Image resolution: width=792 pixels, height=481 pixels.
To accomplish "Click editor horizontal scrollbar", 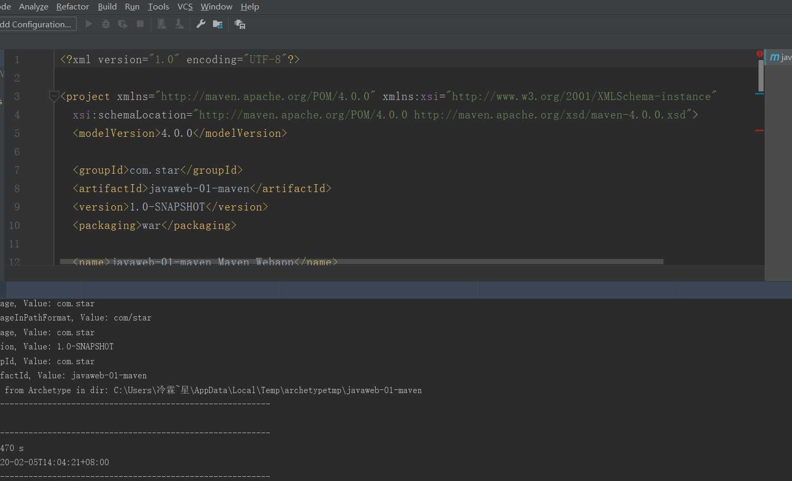I will tap(361, 262).
